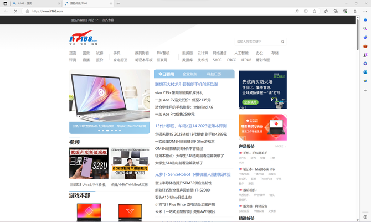The width and height of the screenshot is (371, 222).
Task: Open the profile account icon
Action: (x=355, y=11)
